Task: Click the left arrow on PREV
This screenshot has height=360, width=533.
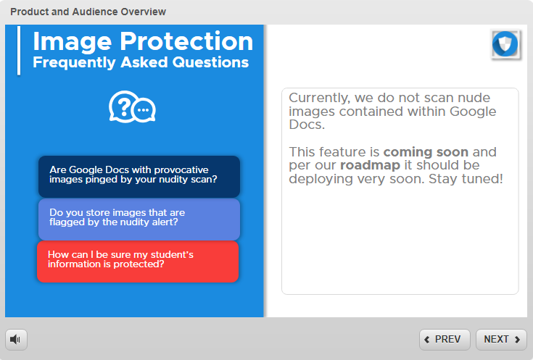Action: point(427,339)
